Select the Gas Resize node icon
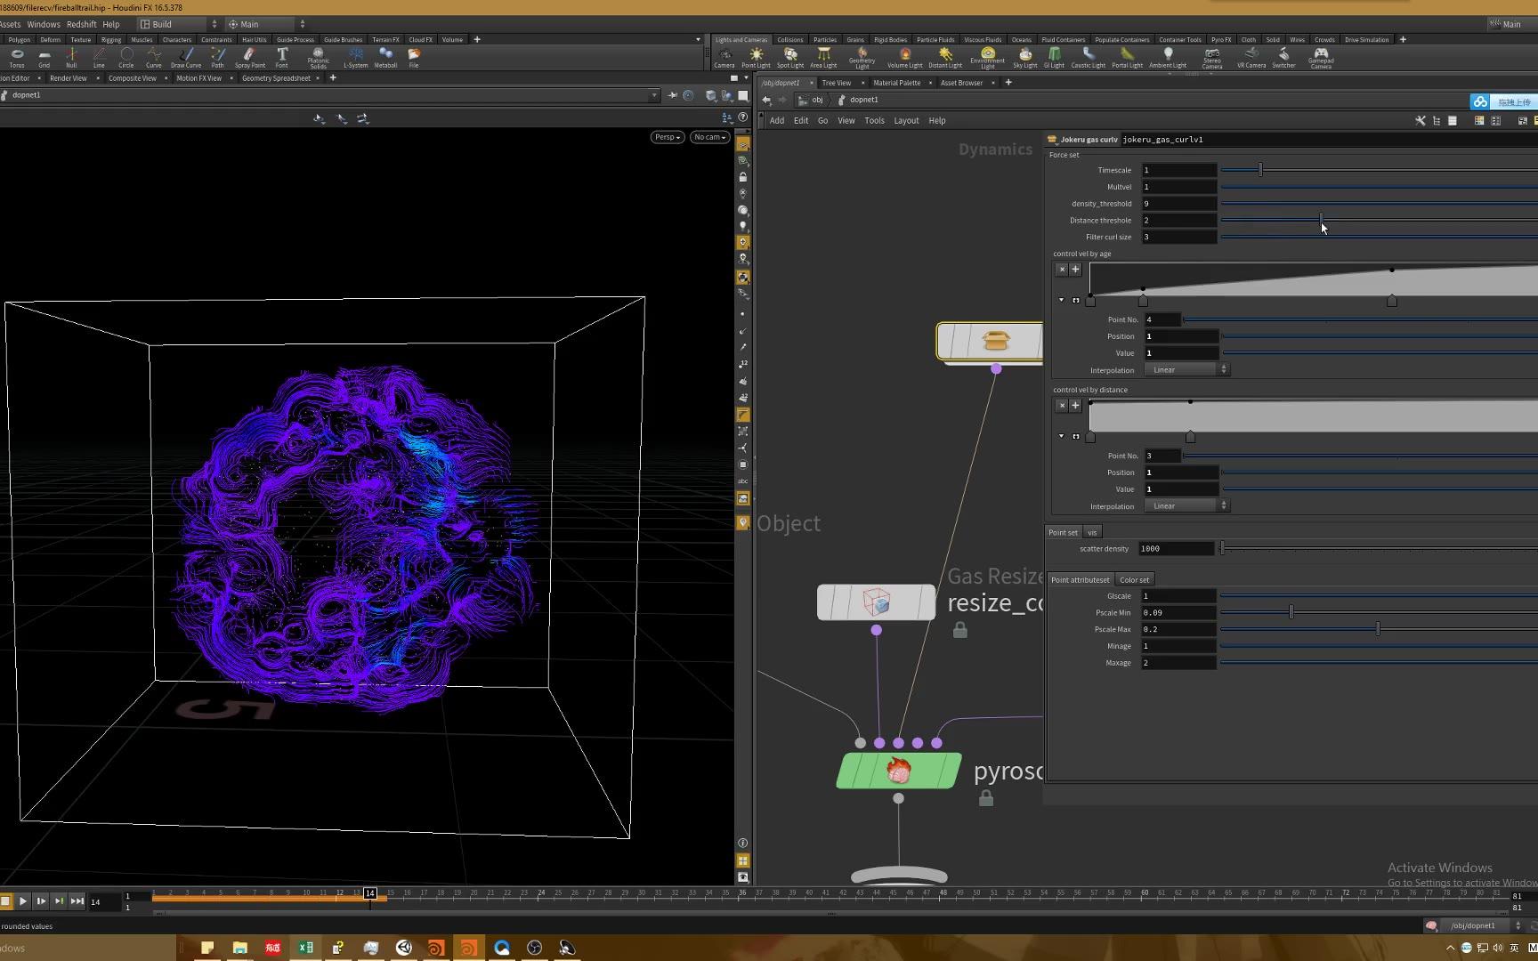Image resolution: width=1538 pixels, height=961 pixels. point(877,602)
